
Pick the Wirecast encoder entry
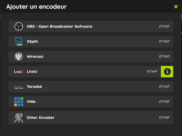(x=91, y=57)
